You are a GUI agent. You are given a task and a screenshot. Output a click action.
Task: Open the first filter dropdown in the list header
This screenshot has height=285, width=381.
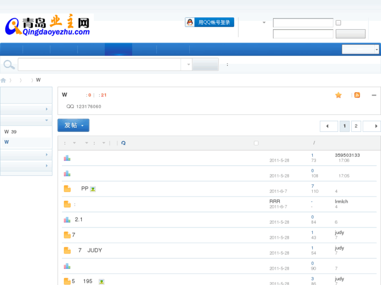(74, 143)
